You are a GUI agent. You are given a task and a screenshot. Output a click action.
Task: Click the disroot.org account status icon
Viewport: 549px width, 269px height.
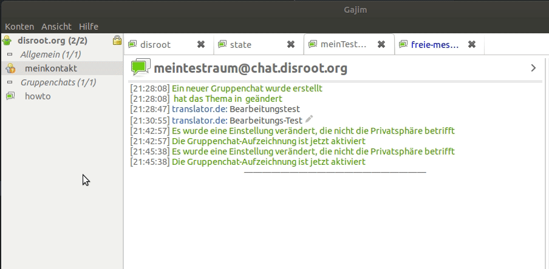coord(7,41)
